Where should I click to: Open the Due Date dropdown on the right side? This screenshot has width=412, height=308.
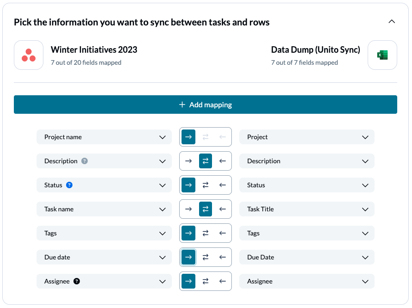364,257
